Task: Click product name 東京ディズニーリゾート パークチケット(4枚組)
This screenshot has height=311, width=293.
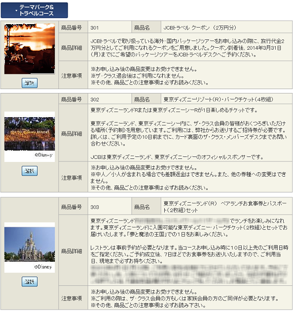Action: (218, 99)
